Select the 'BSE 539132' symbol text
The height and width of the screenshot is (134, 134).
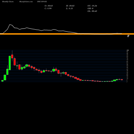pos(42,2)
